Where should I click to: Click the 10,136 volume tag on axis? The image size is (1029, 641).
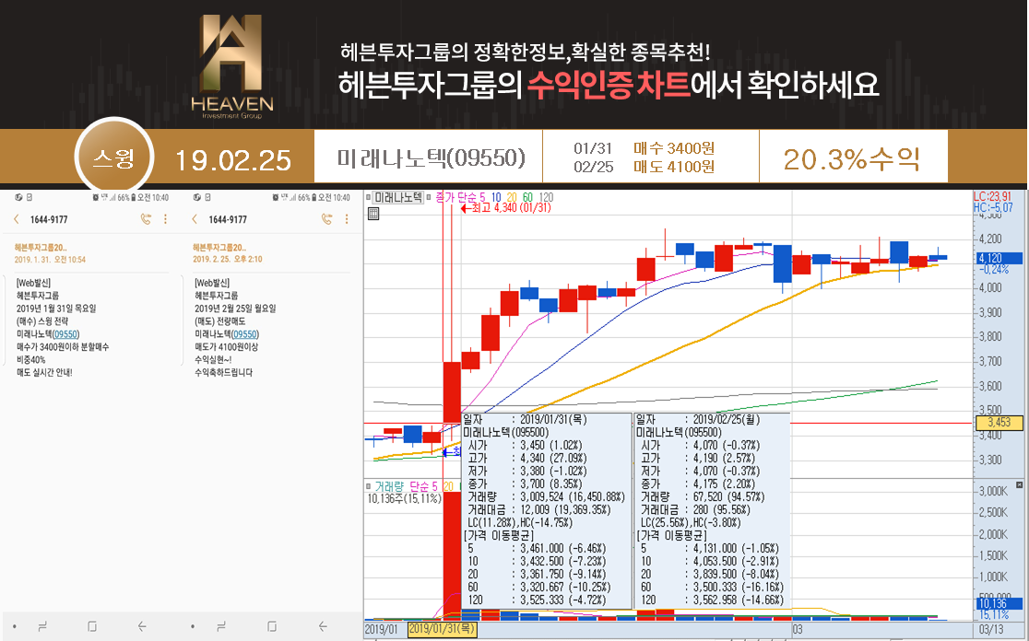click(999, 603)
